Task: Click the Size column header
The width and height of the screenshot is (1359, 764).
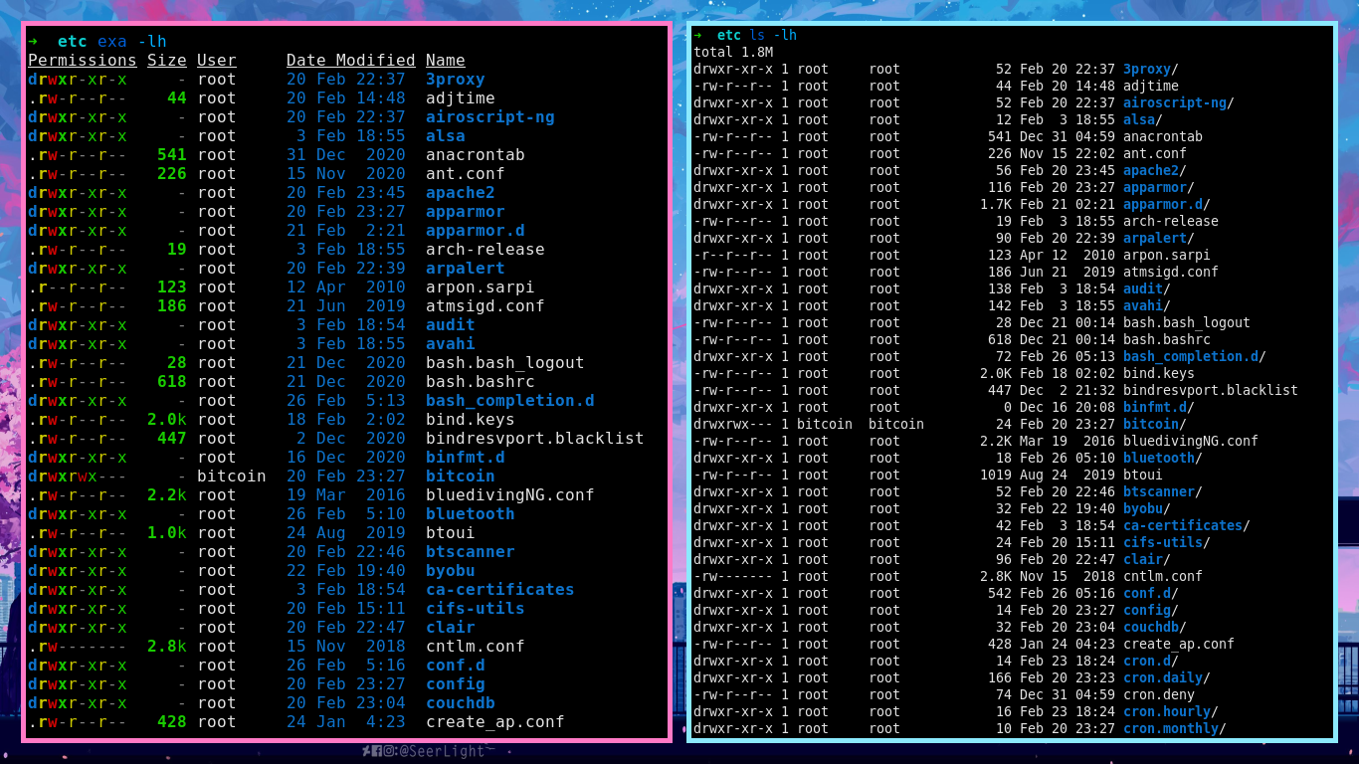Action: click(166, 60)
